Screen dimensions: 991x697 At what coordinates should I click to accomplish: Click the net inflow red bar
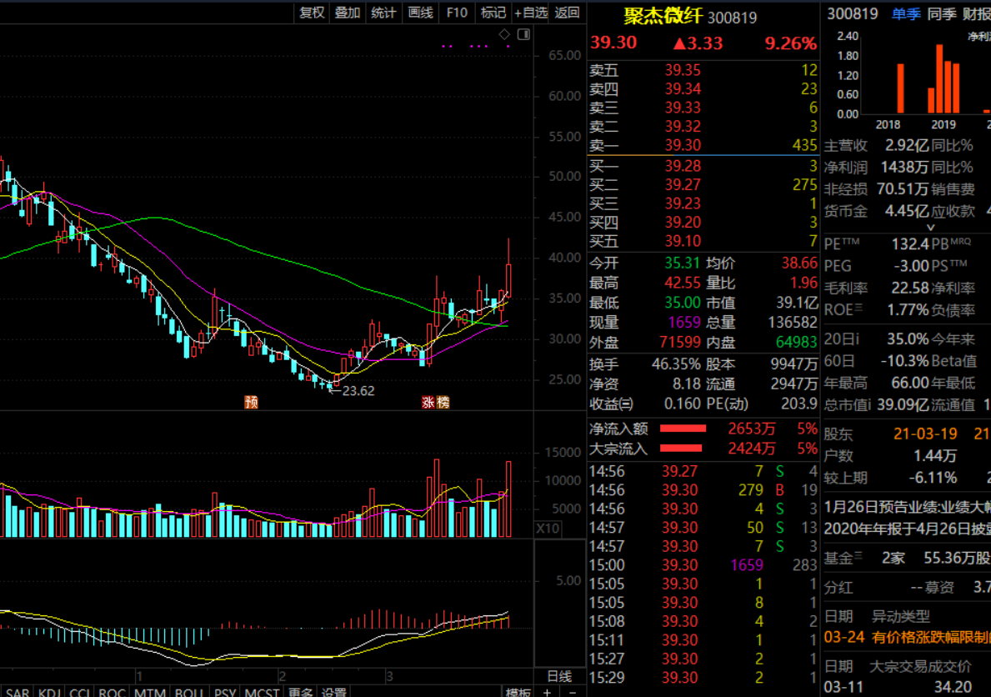point(683,429)
